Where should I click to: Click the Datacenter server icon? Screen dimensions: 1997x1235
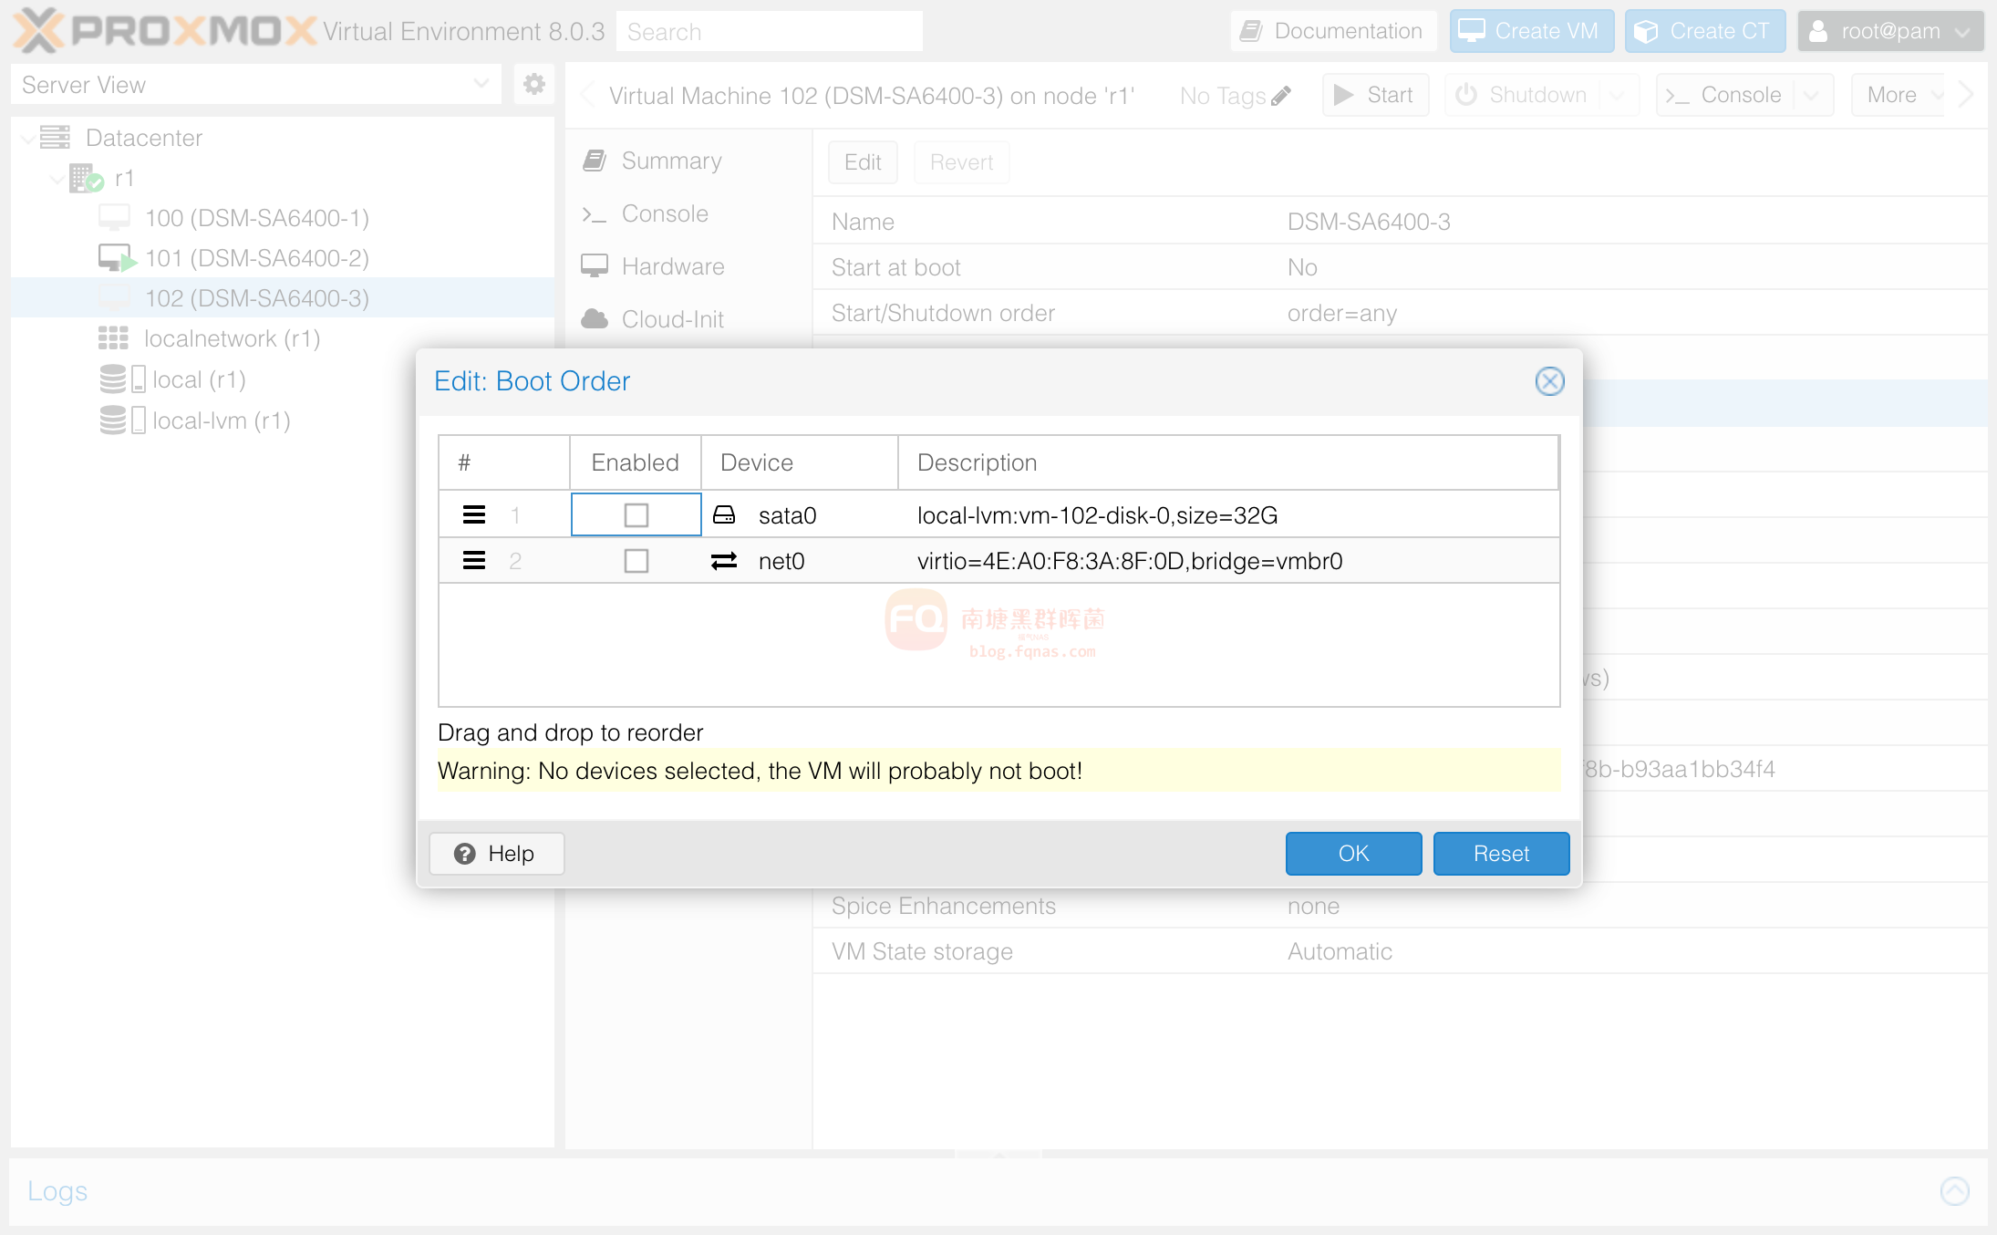(55, 138)
